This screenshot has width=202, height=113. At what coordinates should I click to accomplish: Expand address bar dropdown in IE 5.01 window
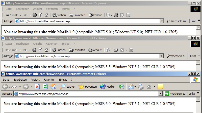coord(162,21)
